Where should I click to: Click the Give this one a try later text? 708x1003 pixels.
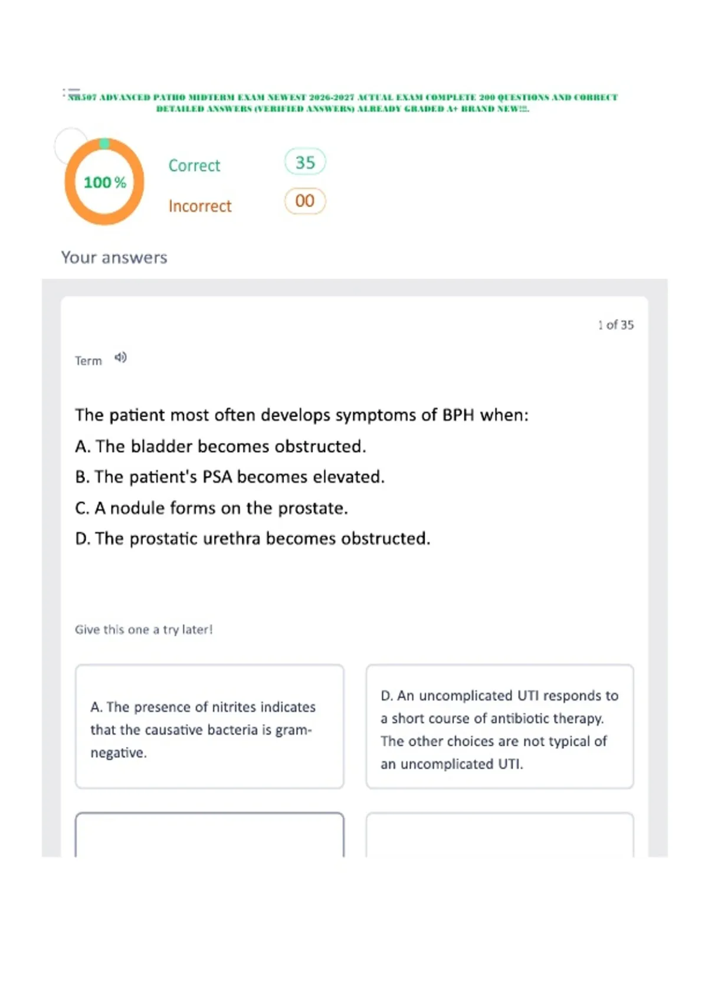[144, 630]
